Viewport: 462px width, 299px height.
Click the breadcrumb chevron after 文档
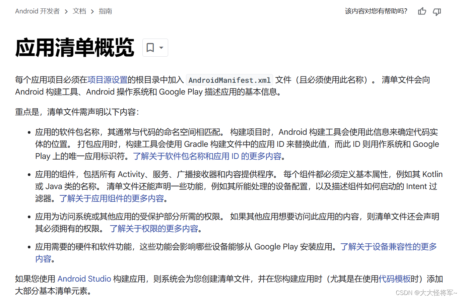[x=92, y=11]
